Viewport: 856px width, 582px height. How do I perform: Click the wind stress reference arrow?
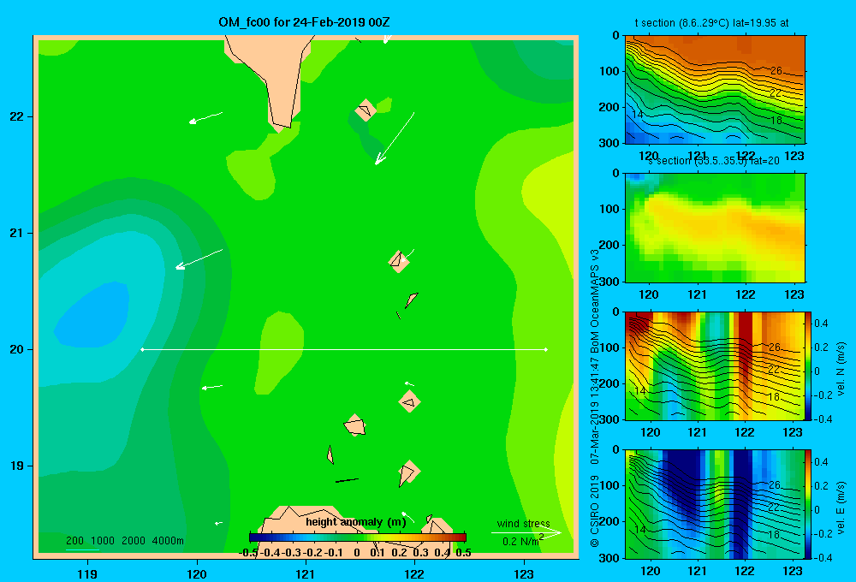click(526, 532)
